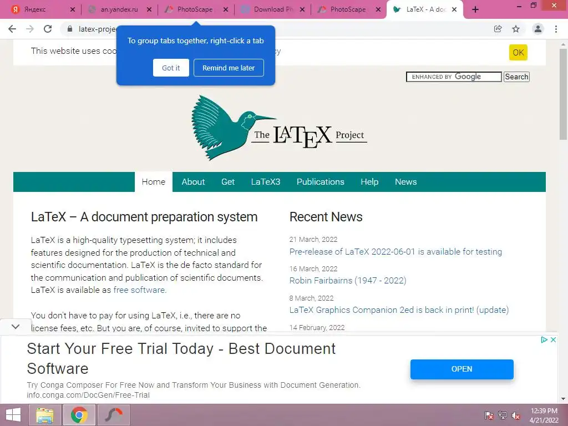Open File Explorer from taskbar
This screenshot has height=426, width=568.
44,415
